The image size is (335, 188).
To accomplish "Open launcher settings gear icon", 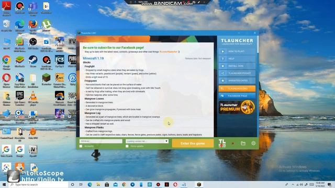I will tap(253, 143).
